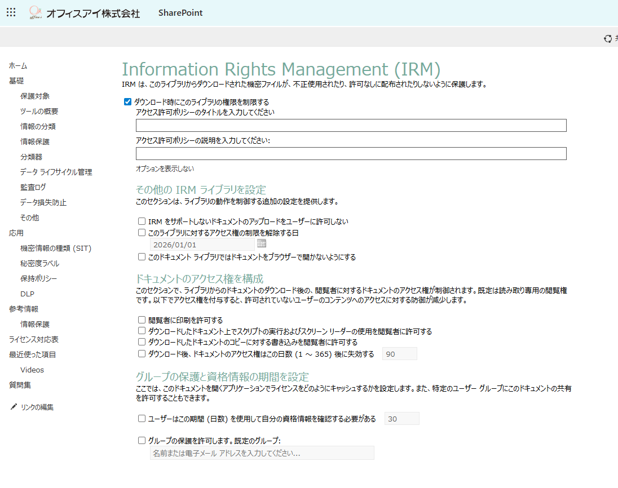Uncheck ダウンロード時にこのライブラリの権限を制限する checkbox
Image resolution: width=618 pixels, height=488 pixels.
point(127,102)
